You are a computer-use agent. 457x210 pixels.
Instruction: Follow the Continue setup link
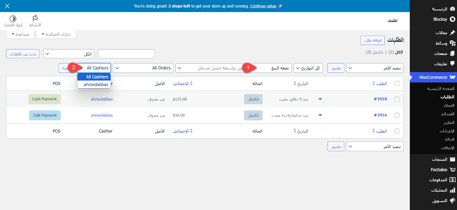click(263, 6)
